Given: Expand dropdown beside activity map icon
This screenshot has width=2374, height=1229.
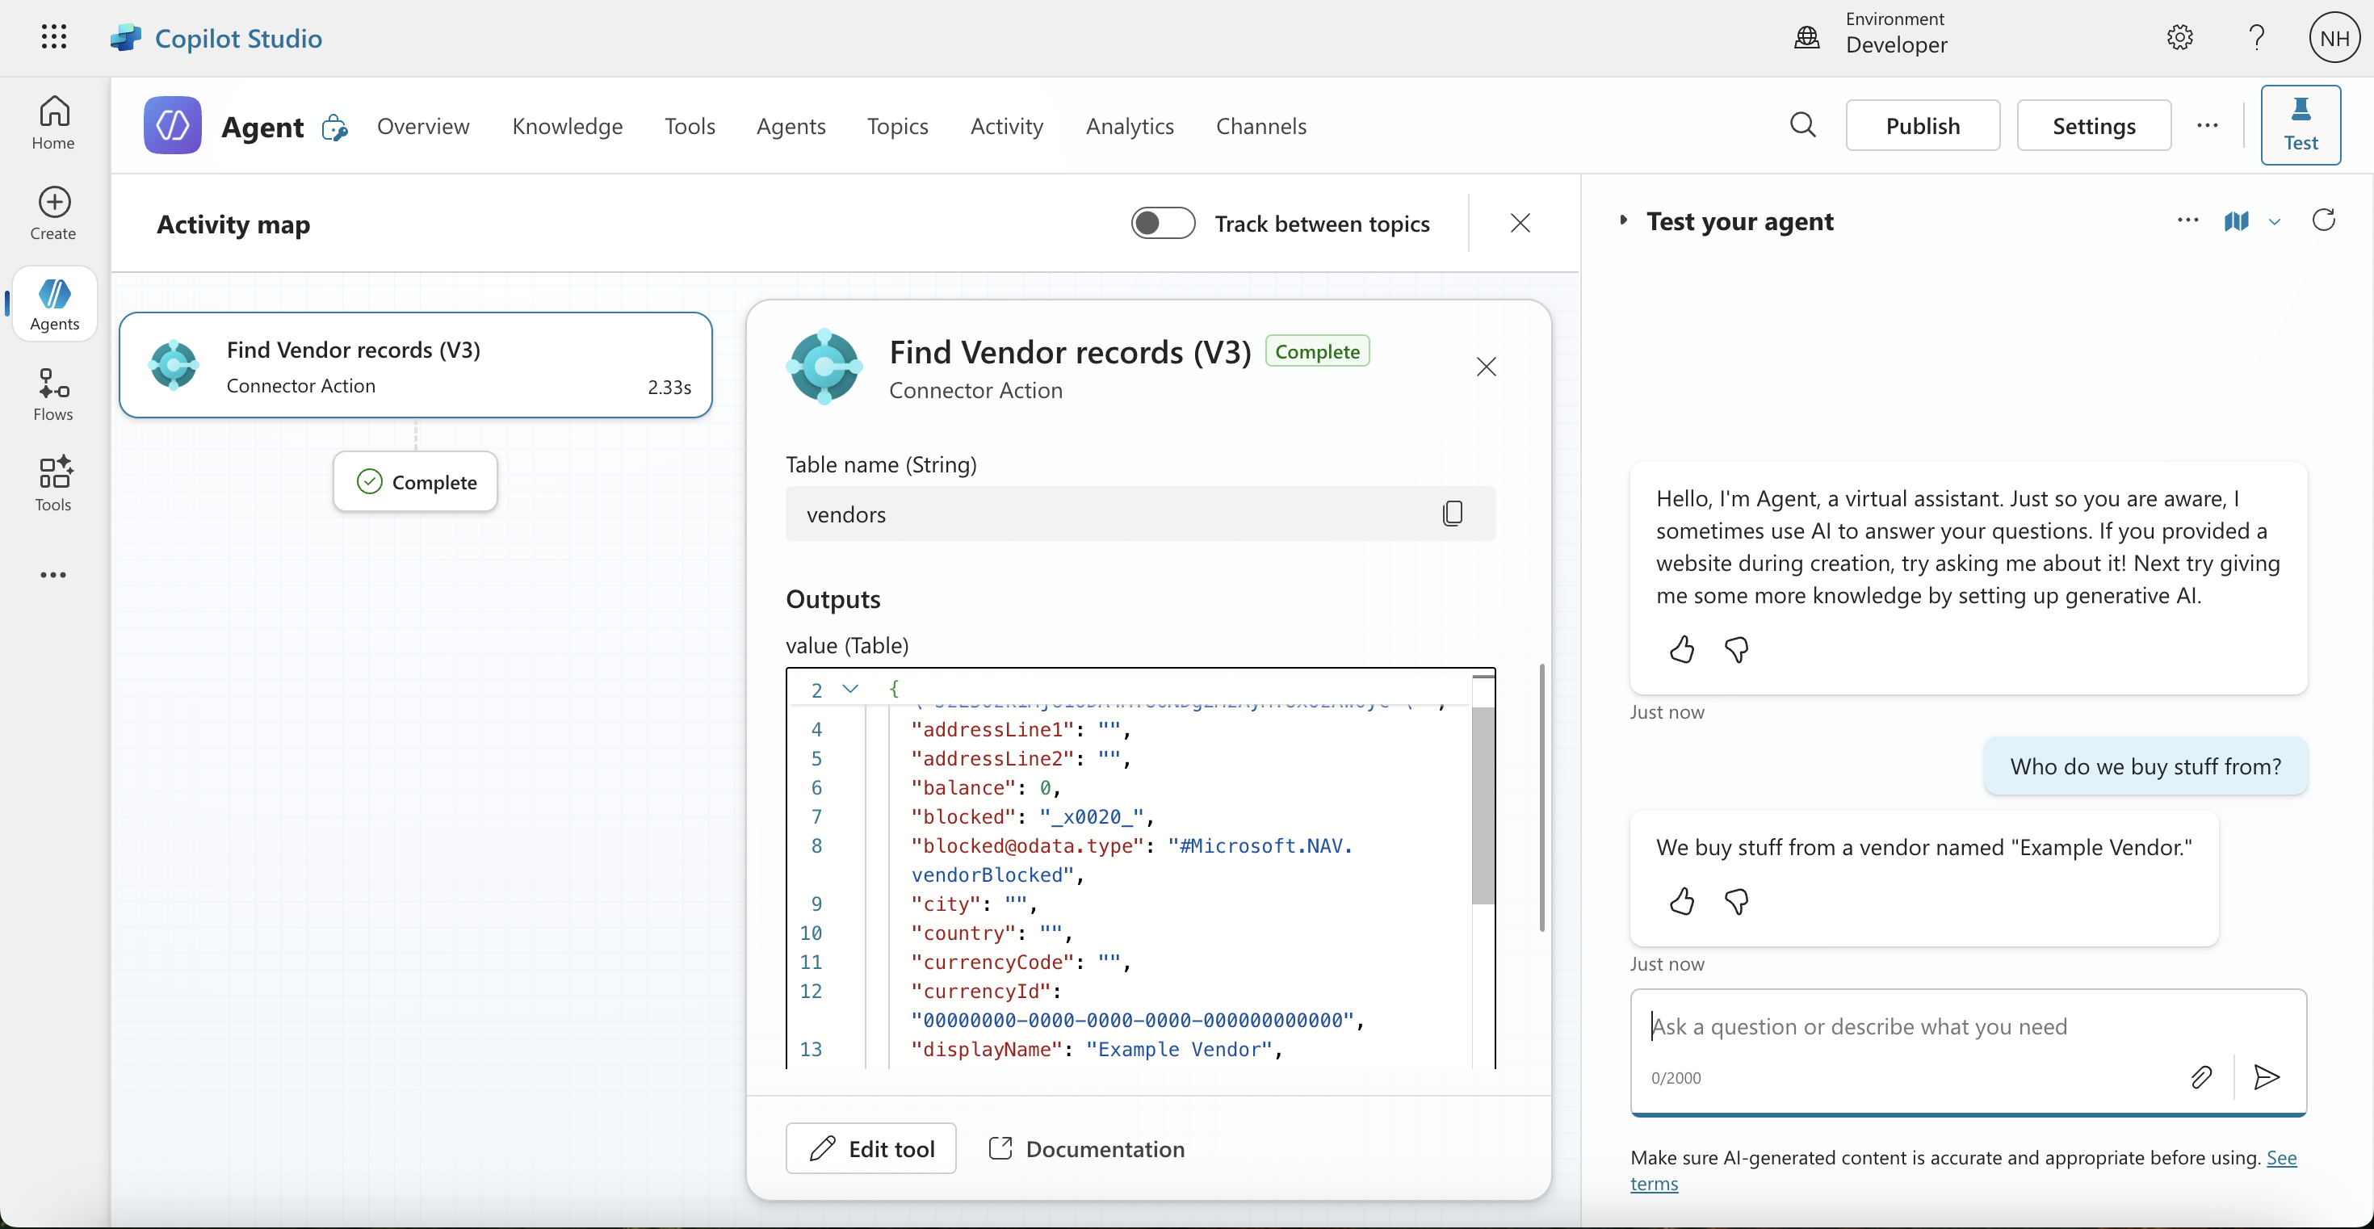Looking at the screenshot, I should [2275, 222].
